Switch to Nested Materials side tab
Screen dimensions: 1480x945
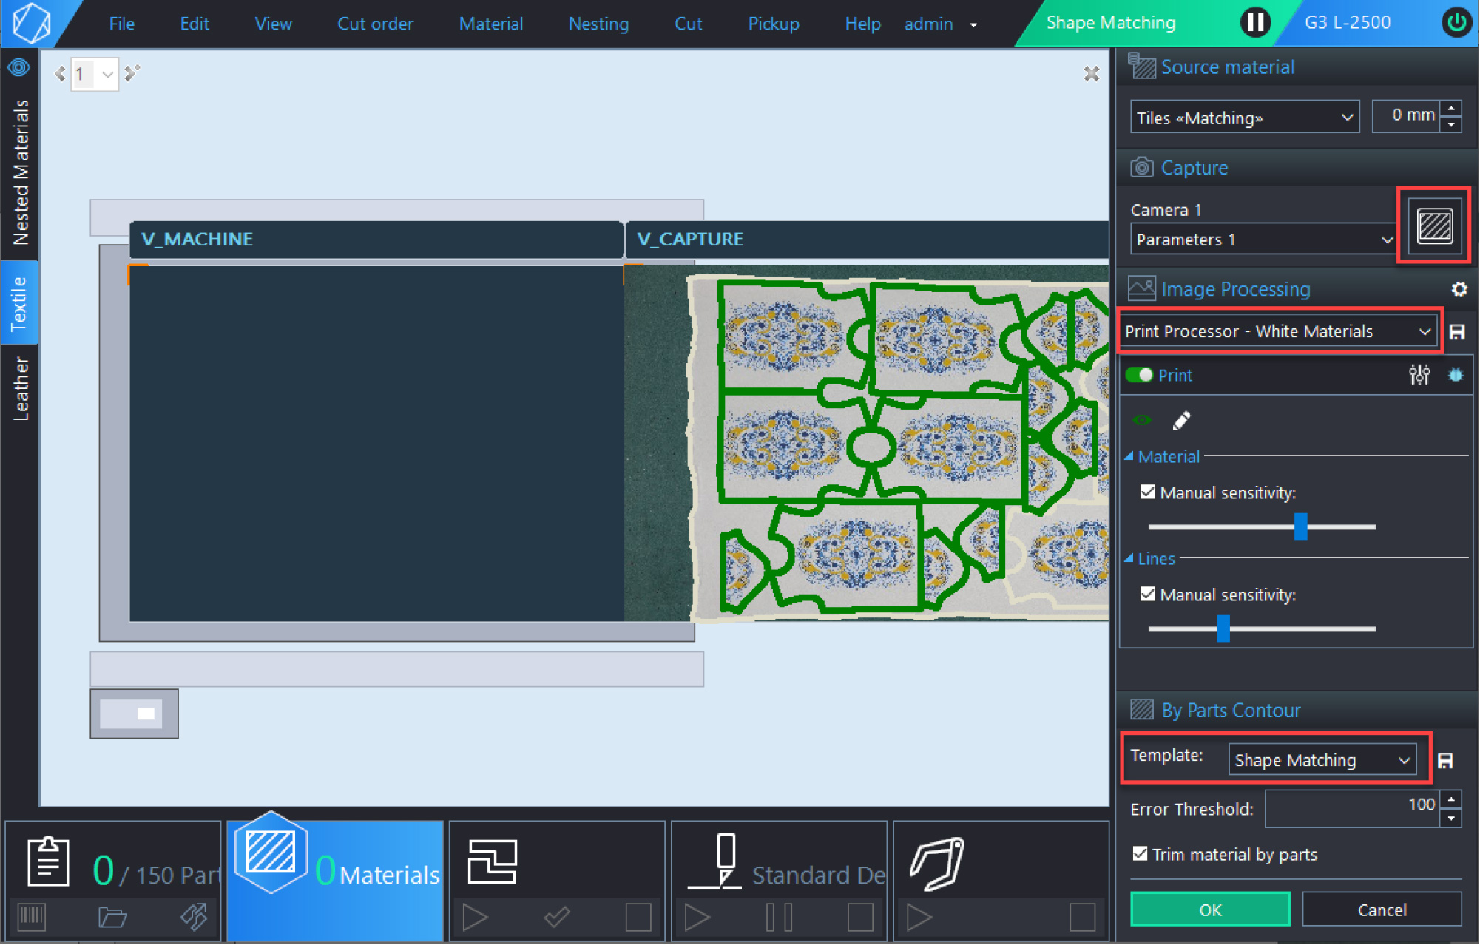20,172
